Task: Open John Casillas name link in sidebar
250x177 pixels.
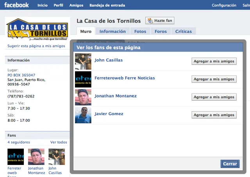Action: pos(55,170)
